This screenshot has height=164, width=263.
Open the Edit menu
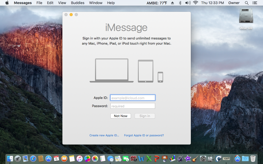(x=50, y=3)
